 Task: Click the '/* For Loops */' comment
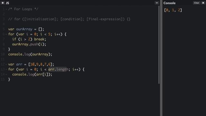23,9
